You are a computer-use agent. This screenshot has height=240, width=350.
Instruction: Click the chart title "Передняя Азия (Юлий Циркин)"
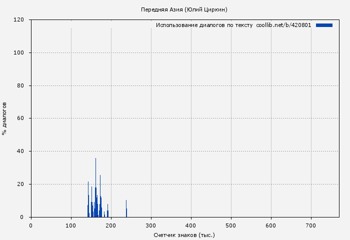pyautogui.click(x=184, y=9)
